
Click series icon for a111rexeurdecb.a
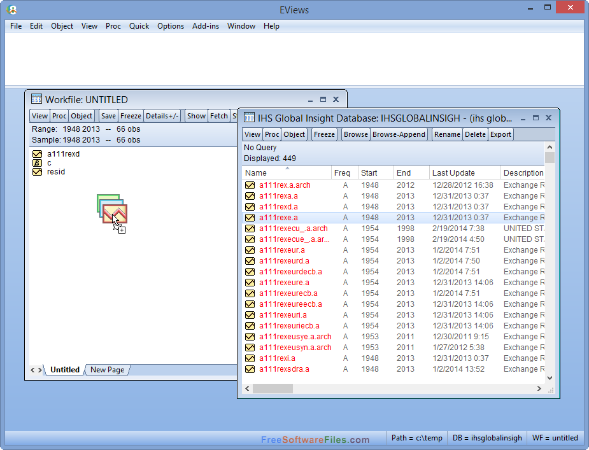(250, 272)
